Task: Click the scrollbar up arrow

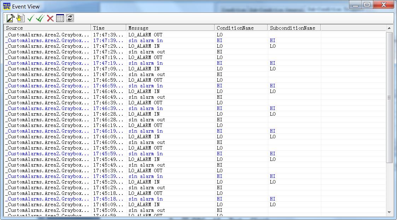Action: 389,28
